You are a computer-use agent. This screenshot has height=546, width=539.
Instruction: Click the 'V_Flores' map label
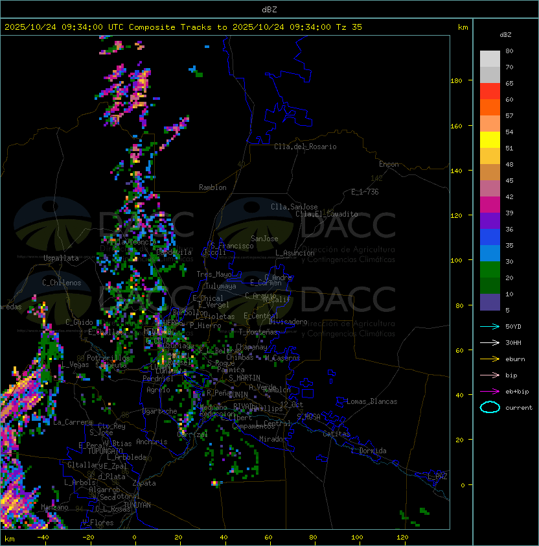point(98,523)
